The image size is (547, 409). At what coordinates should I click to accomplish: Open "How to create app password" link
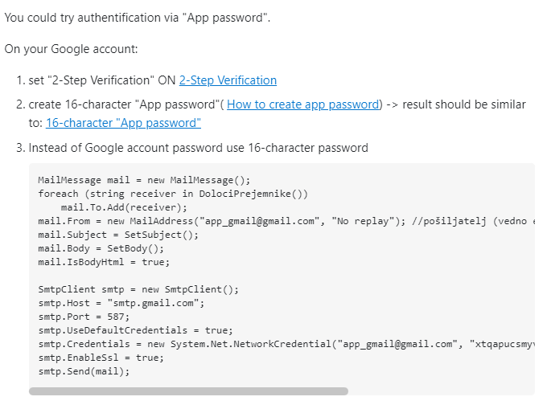(x=302, y=104)
